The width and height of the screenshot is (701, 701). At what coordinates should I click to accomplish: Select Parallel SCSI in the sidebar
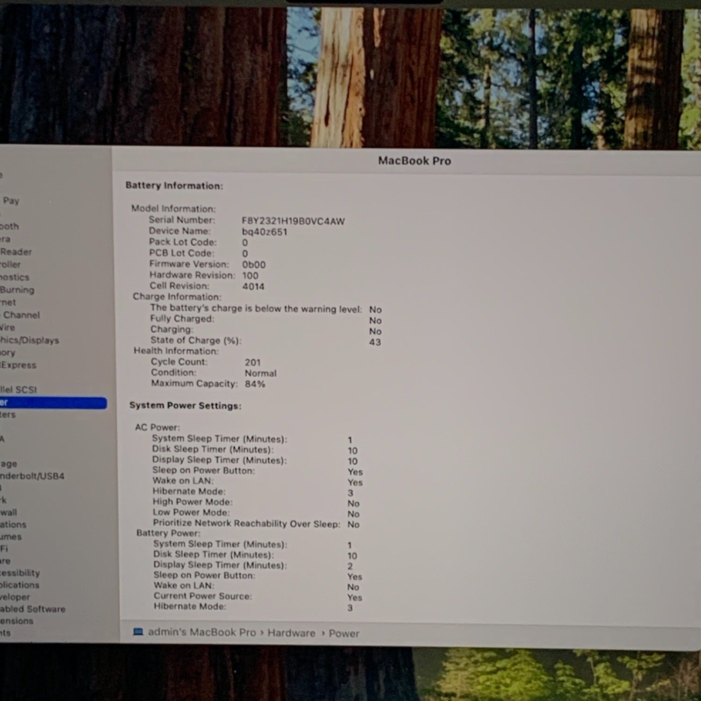[x=19, y=390]
